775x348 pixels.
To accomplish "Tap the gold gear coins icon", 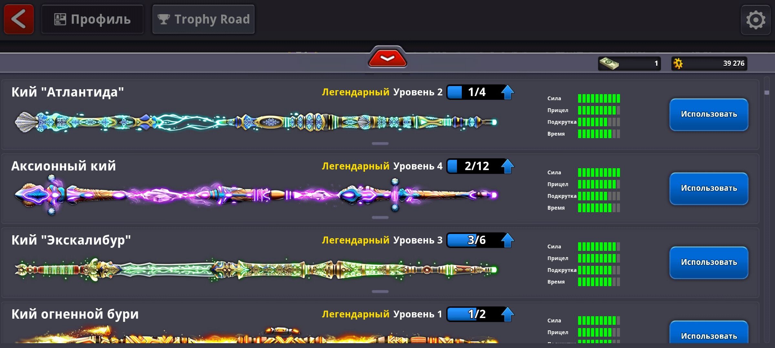I will (x=678, y=63).
